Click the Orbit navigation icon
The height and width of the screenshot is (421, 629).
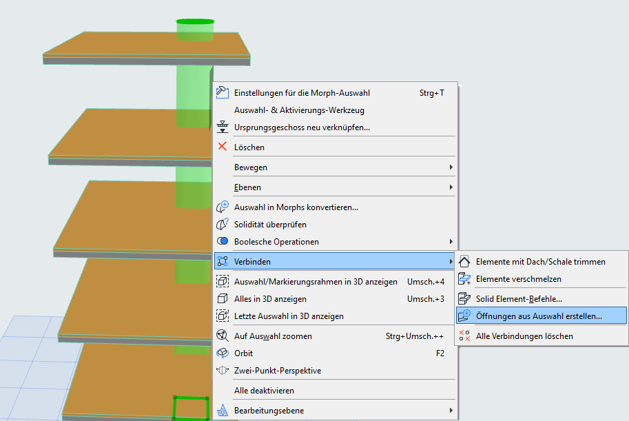tap(223, 353)
